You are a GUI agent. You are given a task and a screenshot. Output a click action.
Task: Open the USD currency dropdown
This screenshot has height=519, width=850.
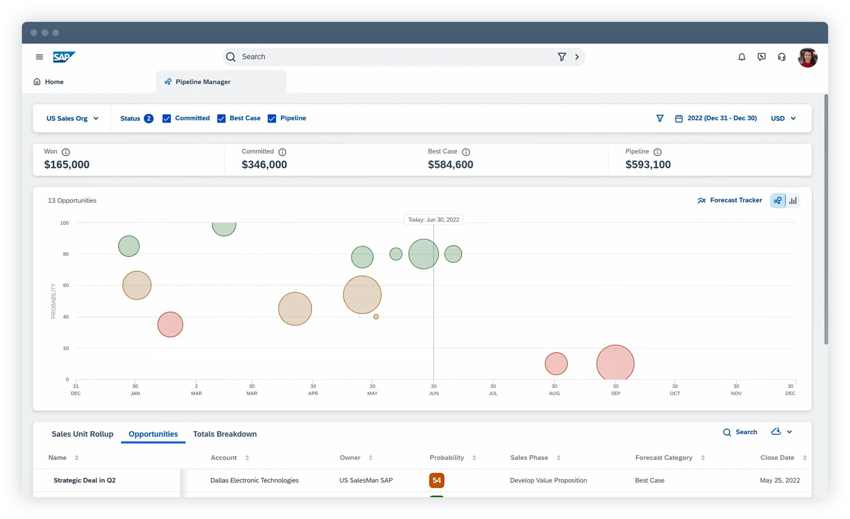(x=783, y=118)
